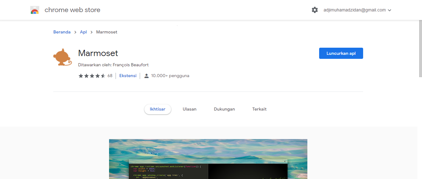Click the 10.000+ pengguna text

point(170,76)
